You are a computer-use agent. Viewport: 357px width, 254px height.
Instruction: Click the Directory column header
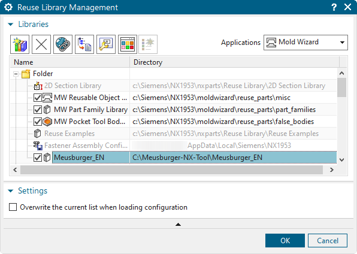click(235, 62)
